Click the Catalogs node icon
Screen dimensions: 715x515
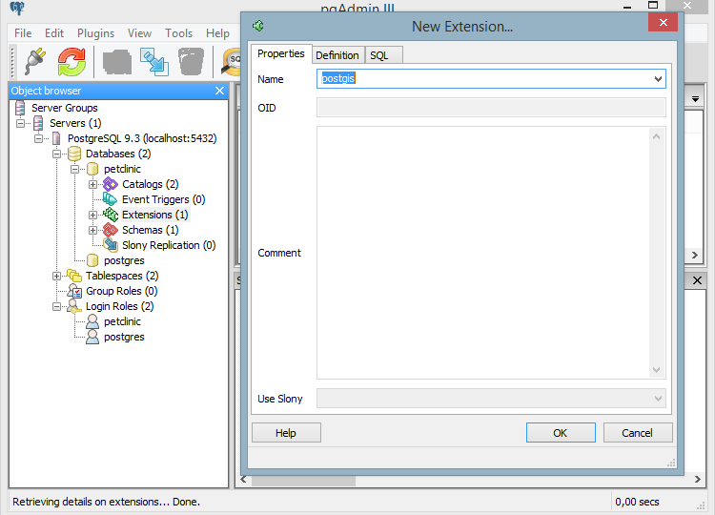point(111,184)
